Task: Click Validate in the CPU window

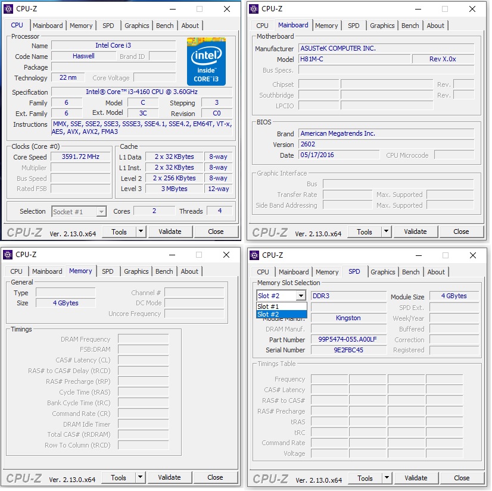Action: point(170,232)
